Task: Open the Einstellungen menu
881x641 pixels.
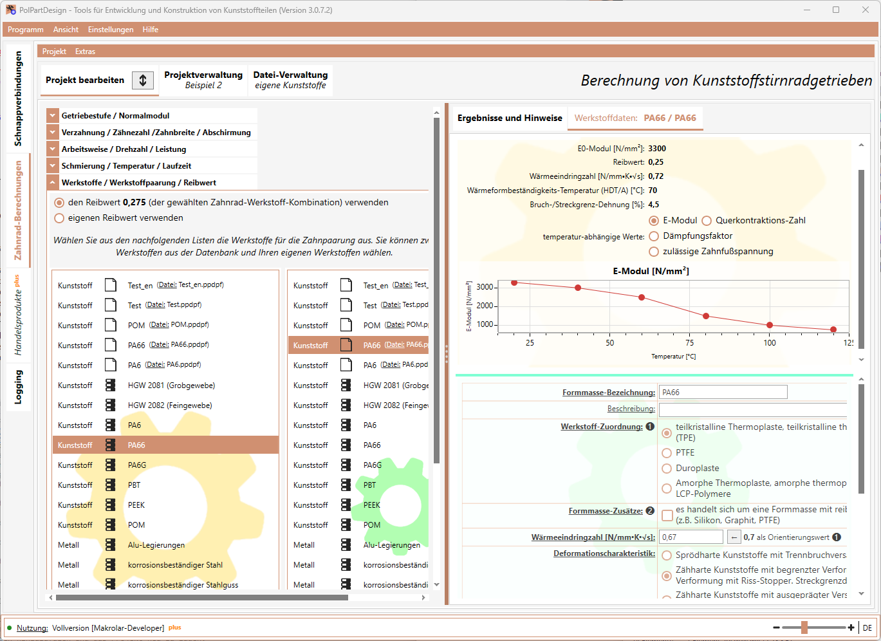Action: (x=111, y=30)
